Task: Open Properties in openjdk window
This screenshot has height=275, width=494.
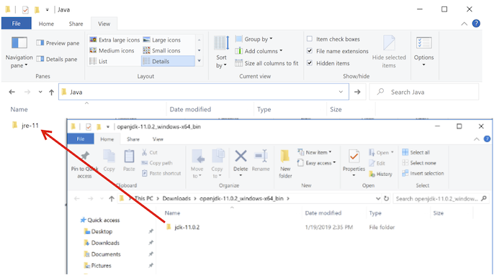Action: click(354, 163)
